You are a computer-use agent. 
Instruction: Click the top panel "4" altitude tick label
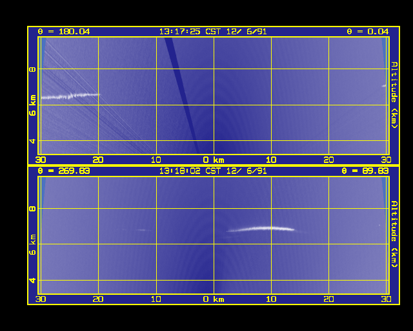32,141
